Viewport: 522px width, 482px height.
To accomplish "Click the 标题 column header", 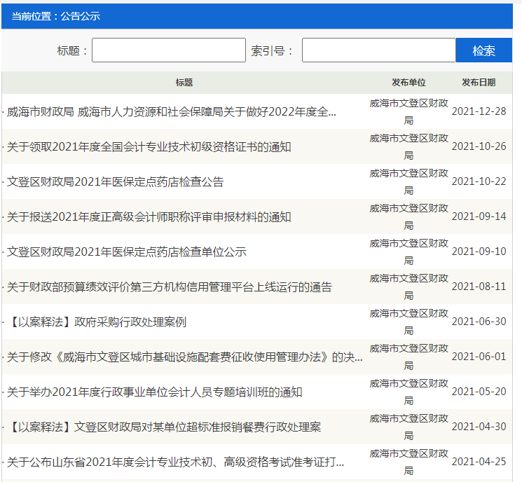I will [184, 83].
